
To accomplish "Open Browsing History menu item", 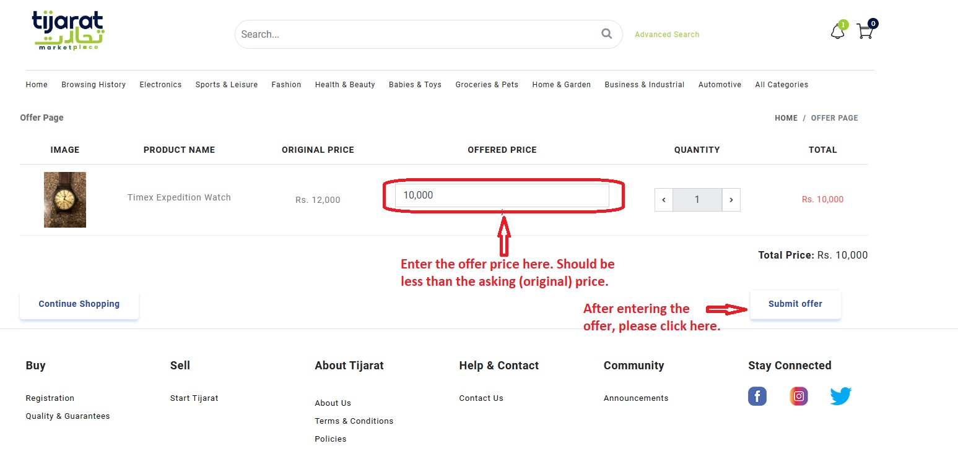I will pyautogui.click(x=94, y=85).
